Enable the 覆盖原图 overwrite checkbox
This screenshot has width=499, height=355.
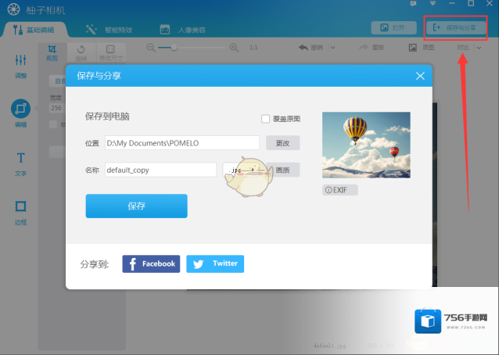pos(266,119)
